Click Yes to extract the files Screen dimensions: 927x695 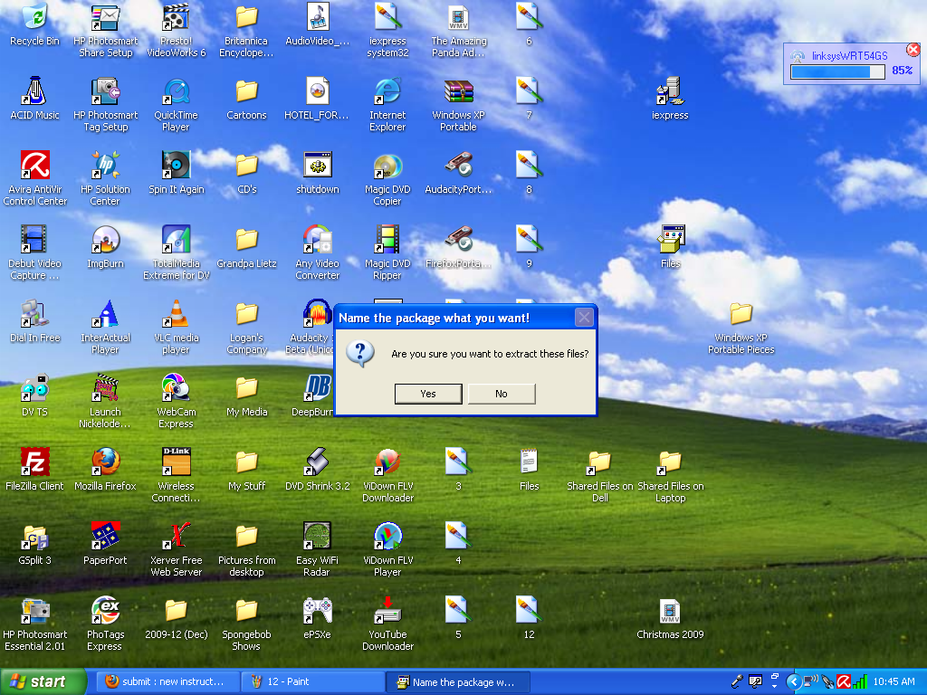click(x=428, y=394)
